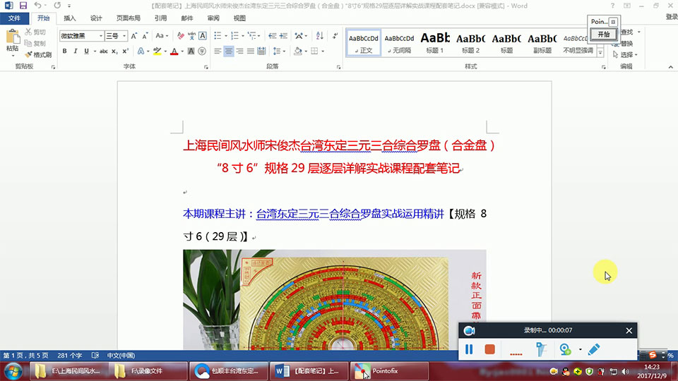Increase the font size with the grow-font icon
The height and width of the screenshot is (381, 678).
[134, 36]
